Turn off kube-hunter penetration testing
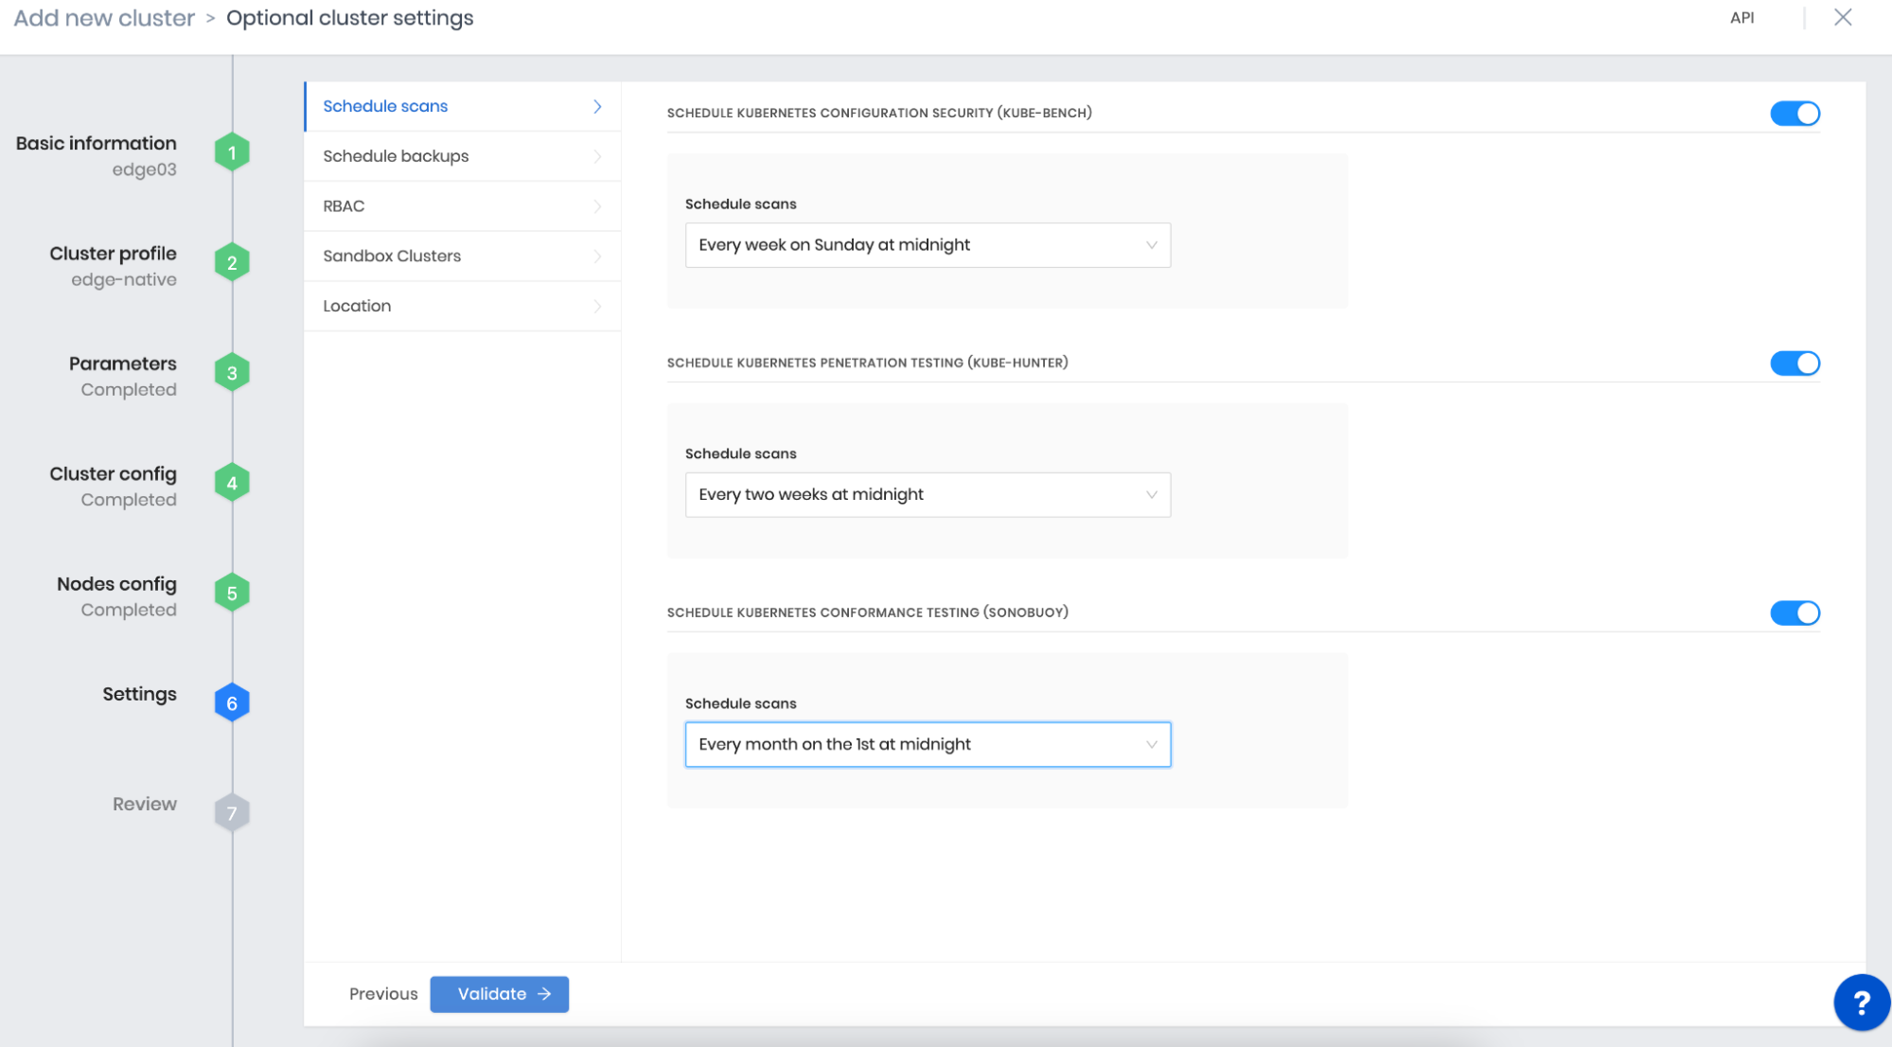This screenshot has height=1047, width=1892. point(1795,363)
